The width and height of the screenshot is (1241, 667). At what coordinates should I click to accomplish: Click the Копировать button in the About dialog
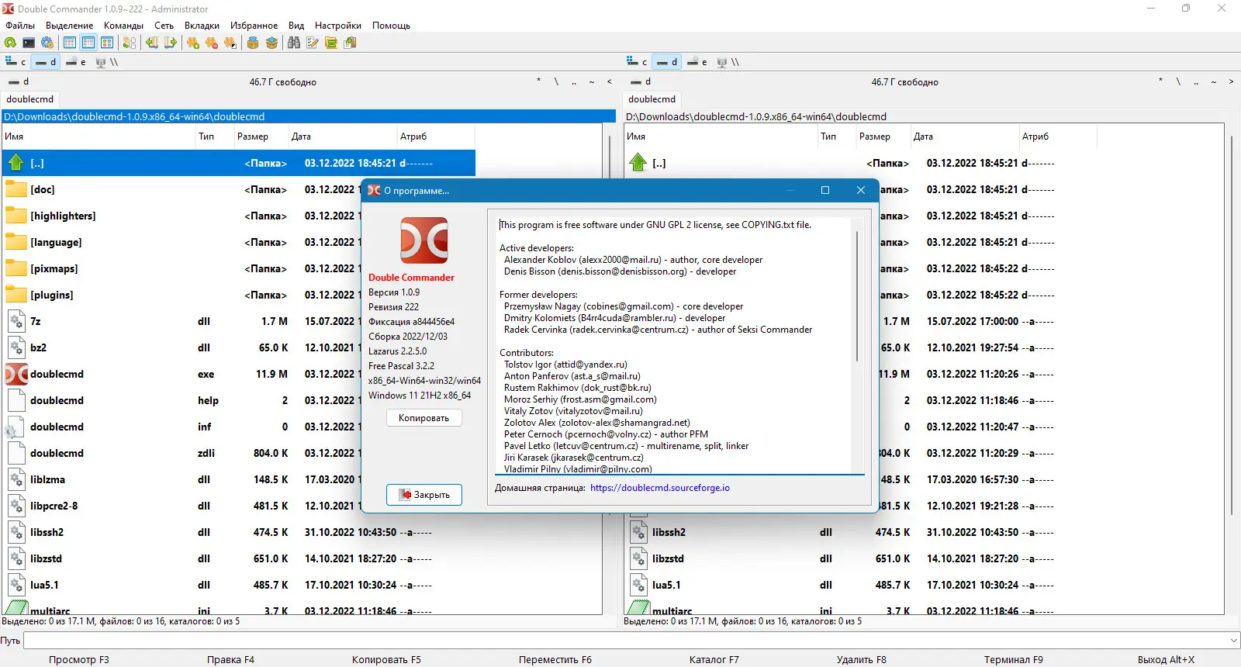click(423, 418)
